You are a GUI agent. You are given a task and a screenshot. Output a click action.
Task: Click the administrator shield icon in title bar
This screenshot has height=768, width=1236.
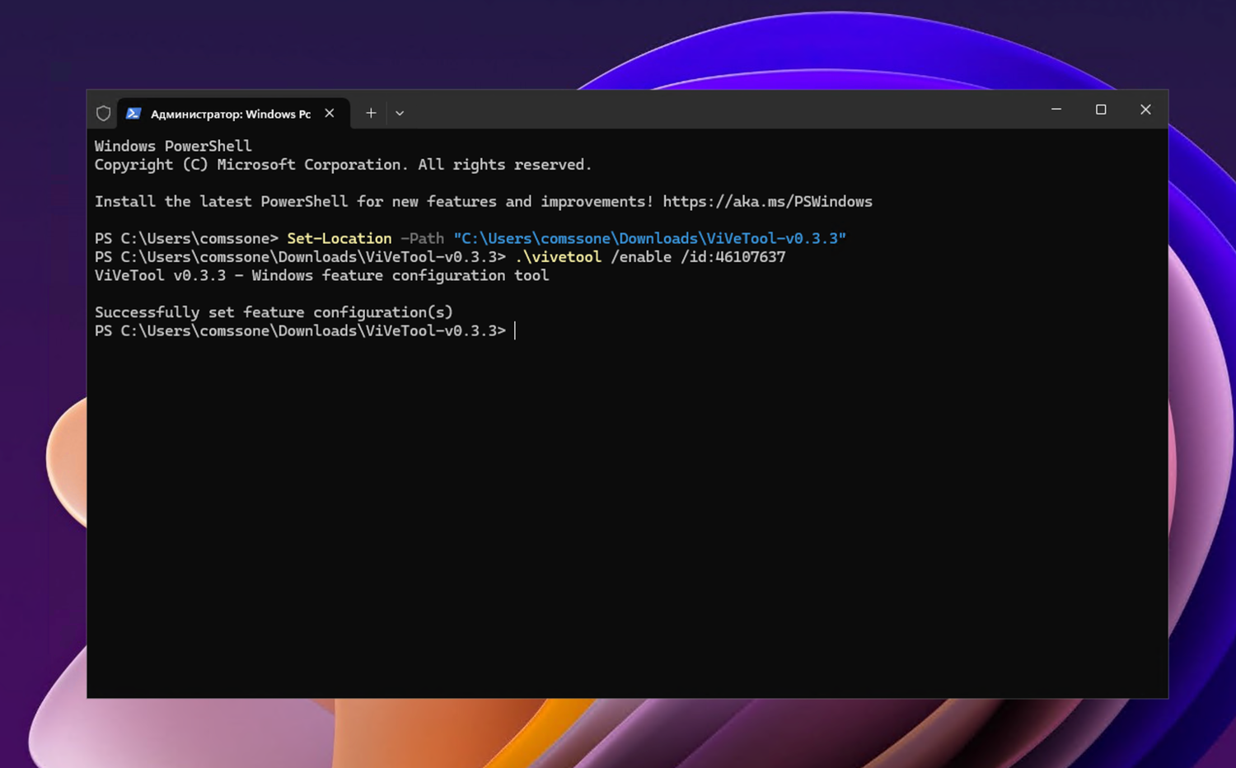pyautogui.click(x=103, y=114)
